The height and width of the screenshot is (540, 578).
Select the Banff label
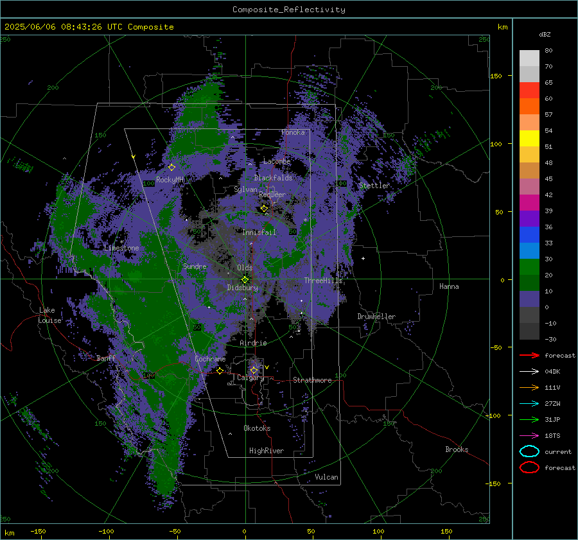[106, 358]
